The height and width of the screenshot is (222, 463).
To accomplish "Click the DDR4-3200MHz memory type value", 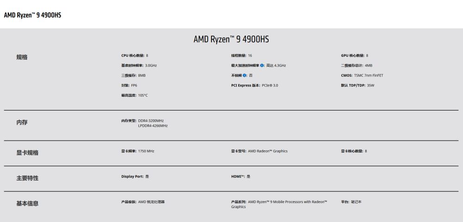I will [151, 121].
